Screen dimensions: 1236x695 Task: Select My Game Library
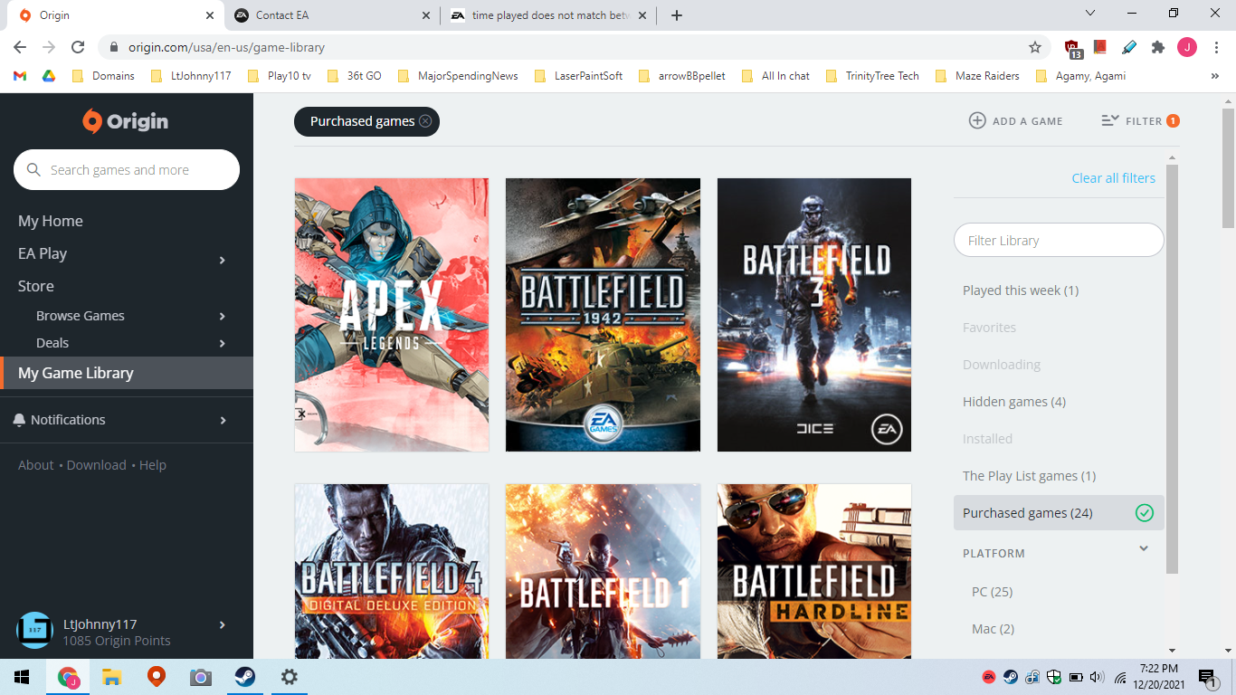(127, 373)
